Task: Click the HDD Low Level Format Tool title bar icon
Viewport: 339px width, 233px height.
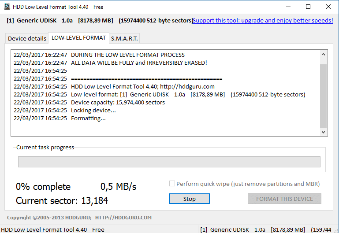Action: click(x=7, y=7)
